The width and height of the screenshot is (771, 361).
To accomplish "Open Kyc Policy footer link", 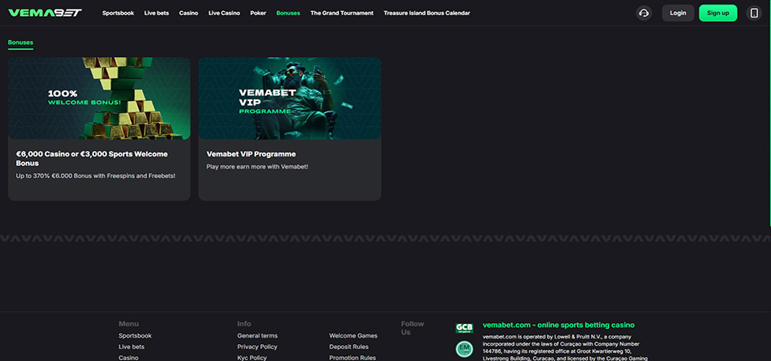I will pos(251,358).
